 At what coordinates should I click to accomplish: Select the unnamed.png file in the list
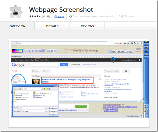38,97
